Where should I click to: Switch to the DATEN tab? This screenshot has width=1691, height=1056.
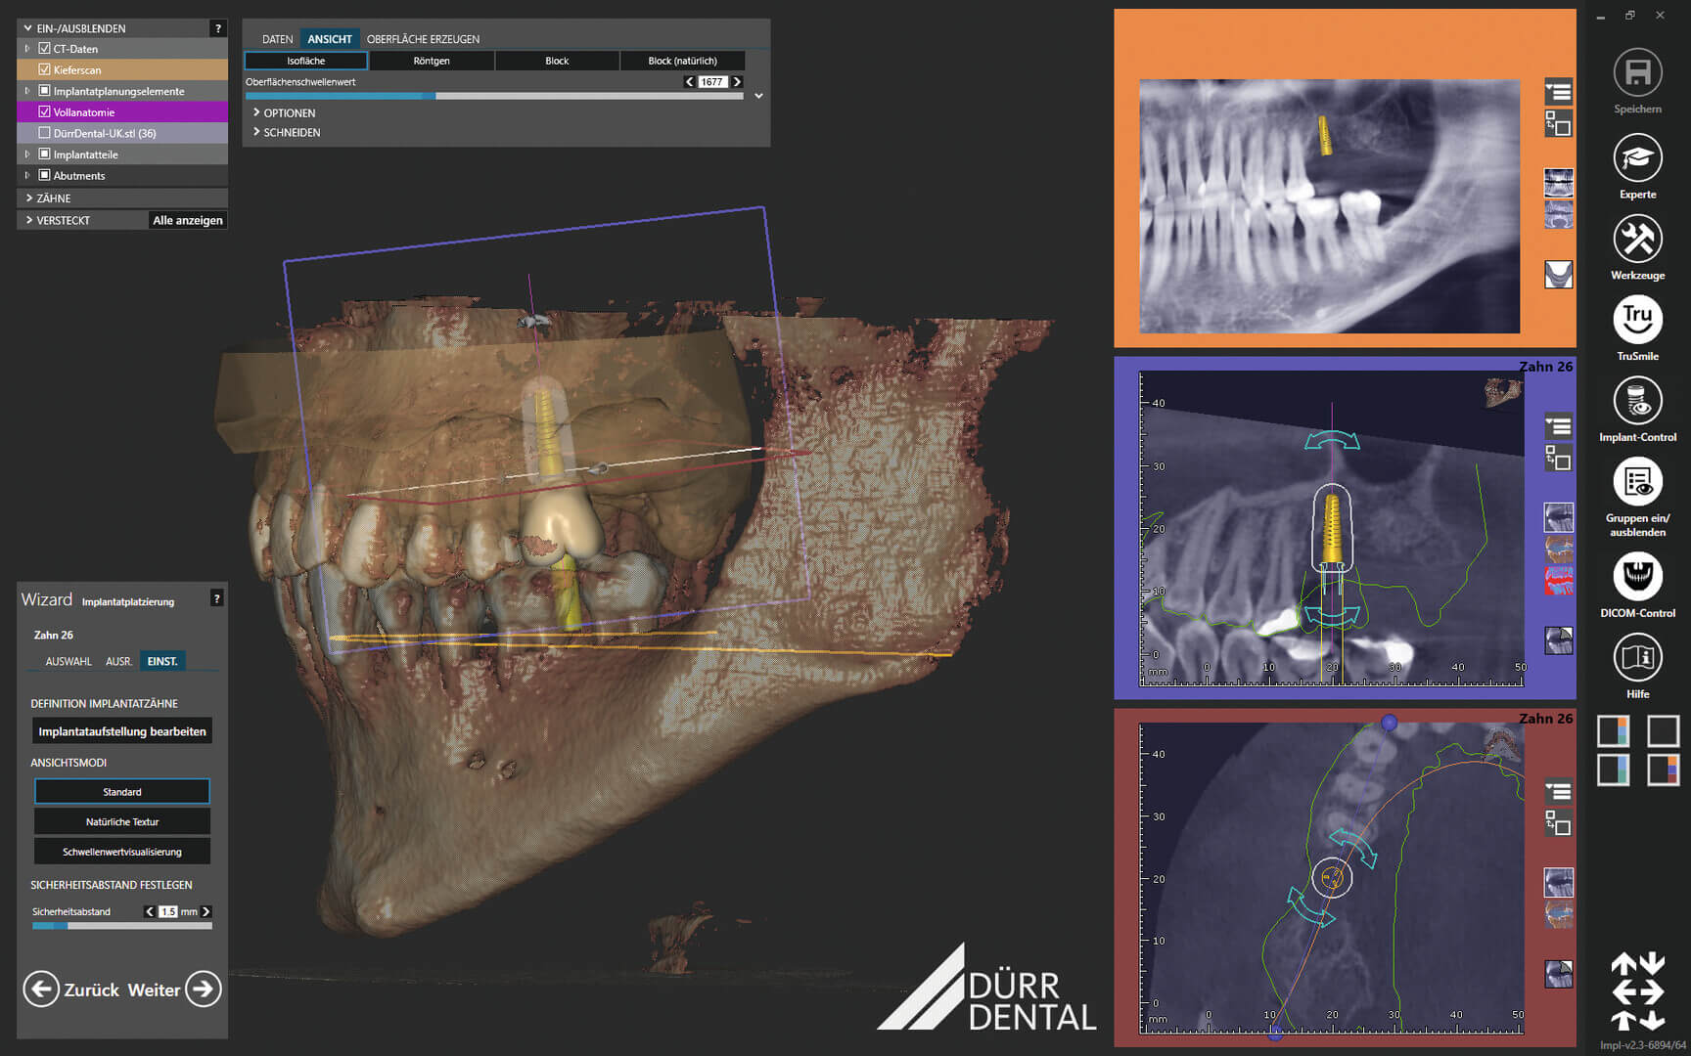277,39
